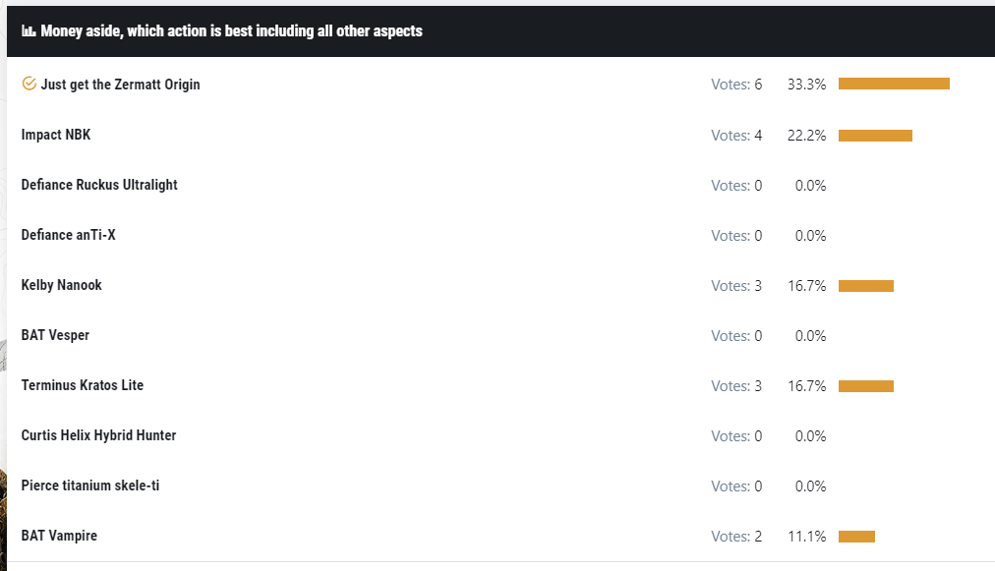Select 'Defiance Ruckus Ultralight' poll option
The height and width of the screenshot is (571, 995).
(99, 185)
